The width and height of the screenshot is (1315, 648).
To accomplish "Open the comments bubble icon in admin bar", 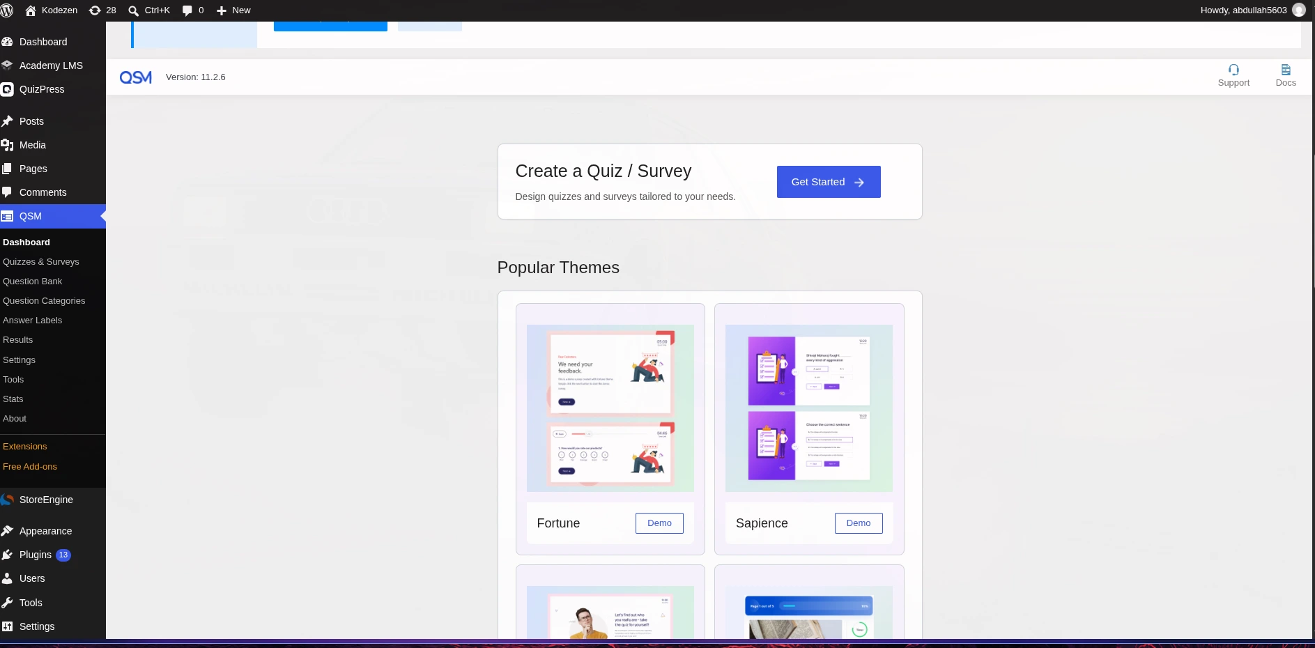I will point(187,10).
